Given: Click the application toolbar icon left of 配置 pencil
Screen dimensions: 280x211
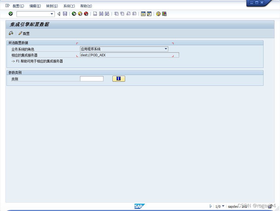Looking at the screenshot, I should (11, 33).
